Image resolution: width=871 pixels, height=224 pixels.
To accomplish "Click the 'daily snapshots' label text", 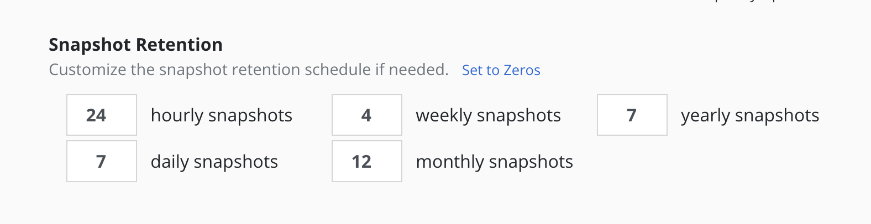I will (x=214, y=162).
